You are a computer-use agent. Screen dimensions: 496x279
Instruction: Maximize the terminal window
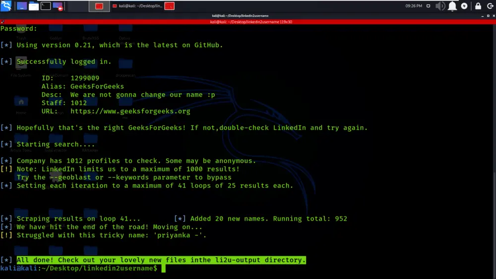click(488, 16)
